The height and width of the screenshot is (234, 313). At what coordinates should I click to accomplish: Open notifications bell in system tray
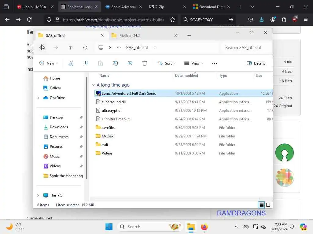(292, 227)
